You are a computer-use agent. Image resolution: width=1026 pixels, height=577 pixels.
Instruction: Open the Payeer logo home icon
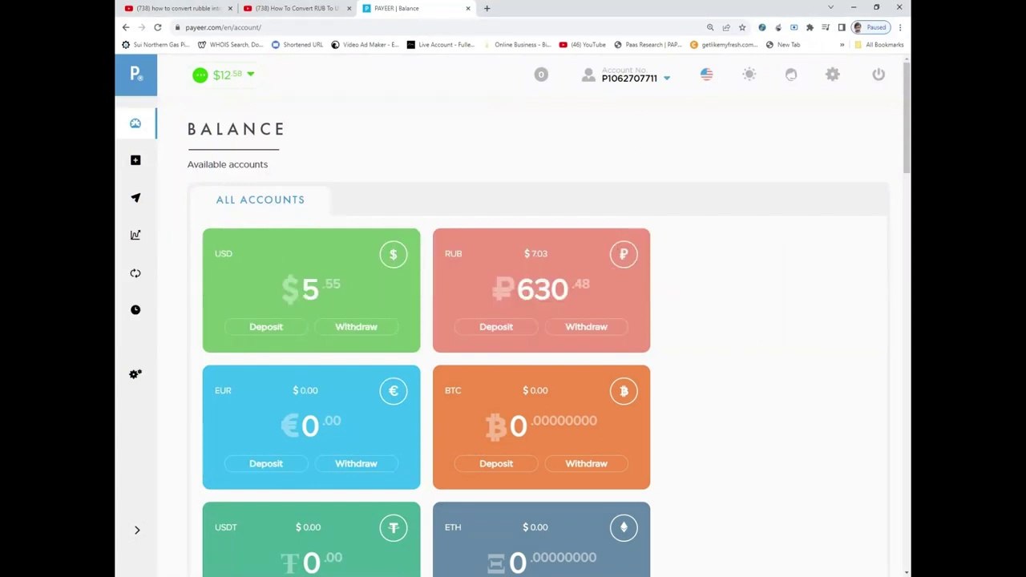135,75
